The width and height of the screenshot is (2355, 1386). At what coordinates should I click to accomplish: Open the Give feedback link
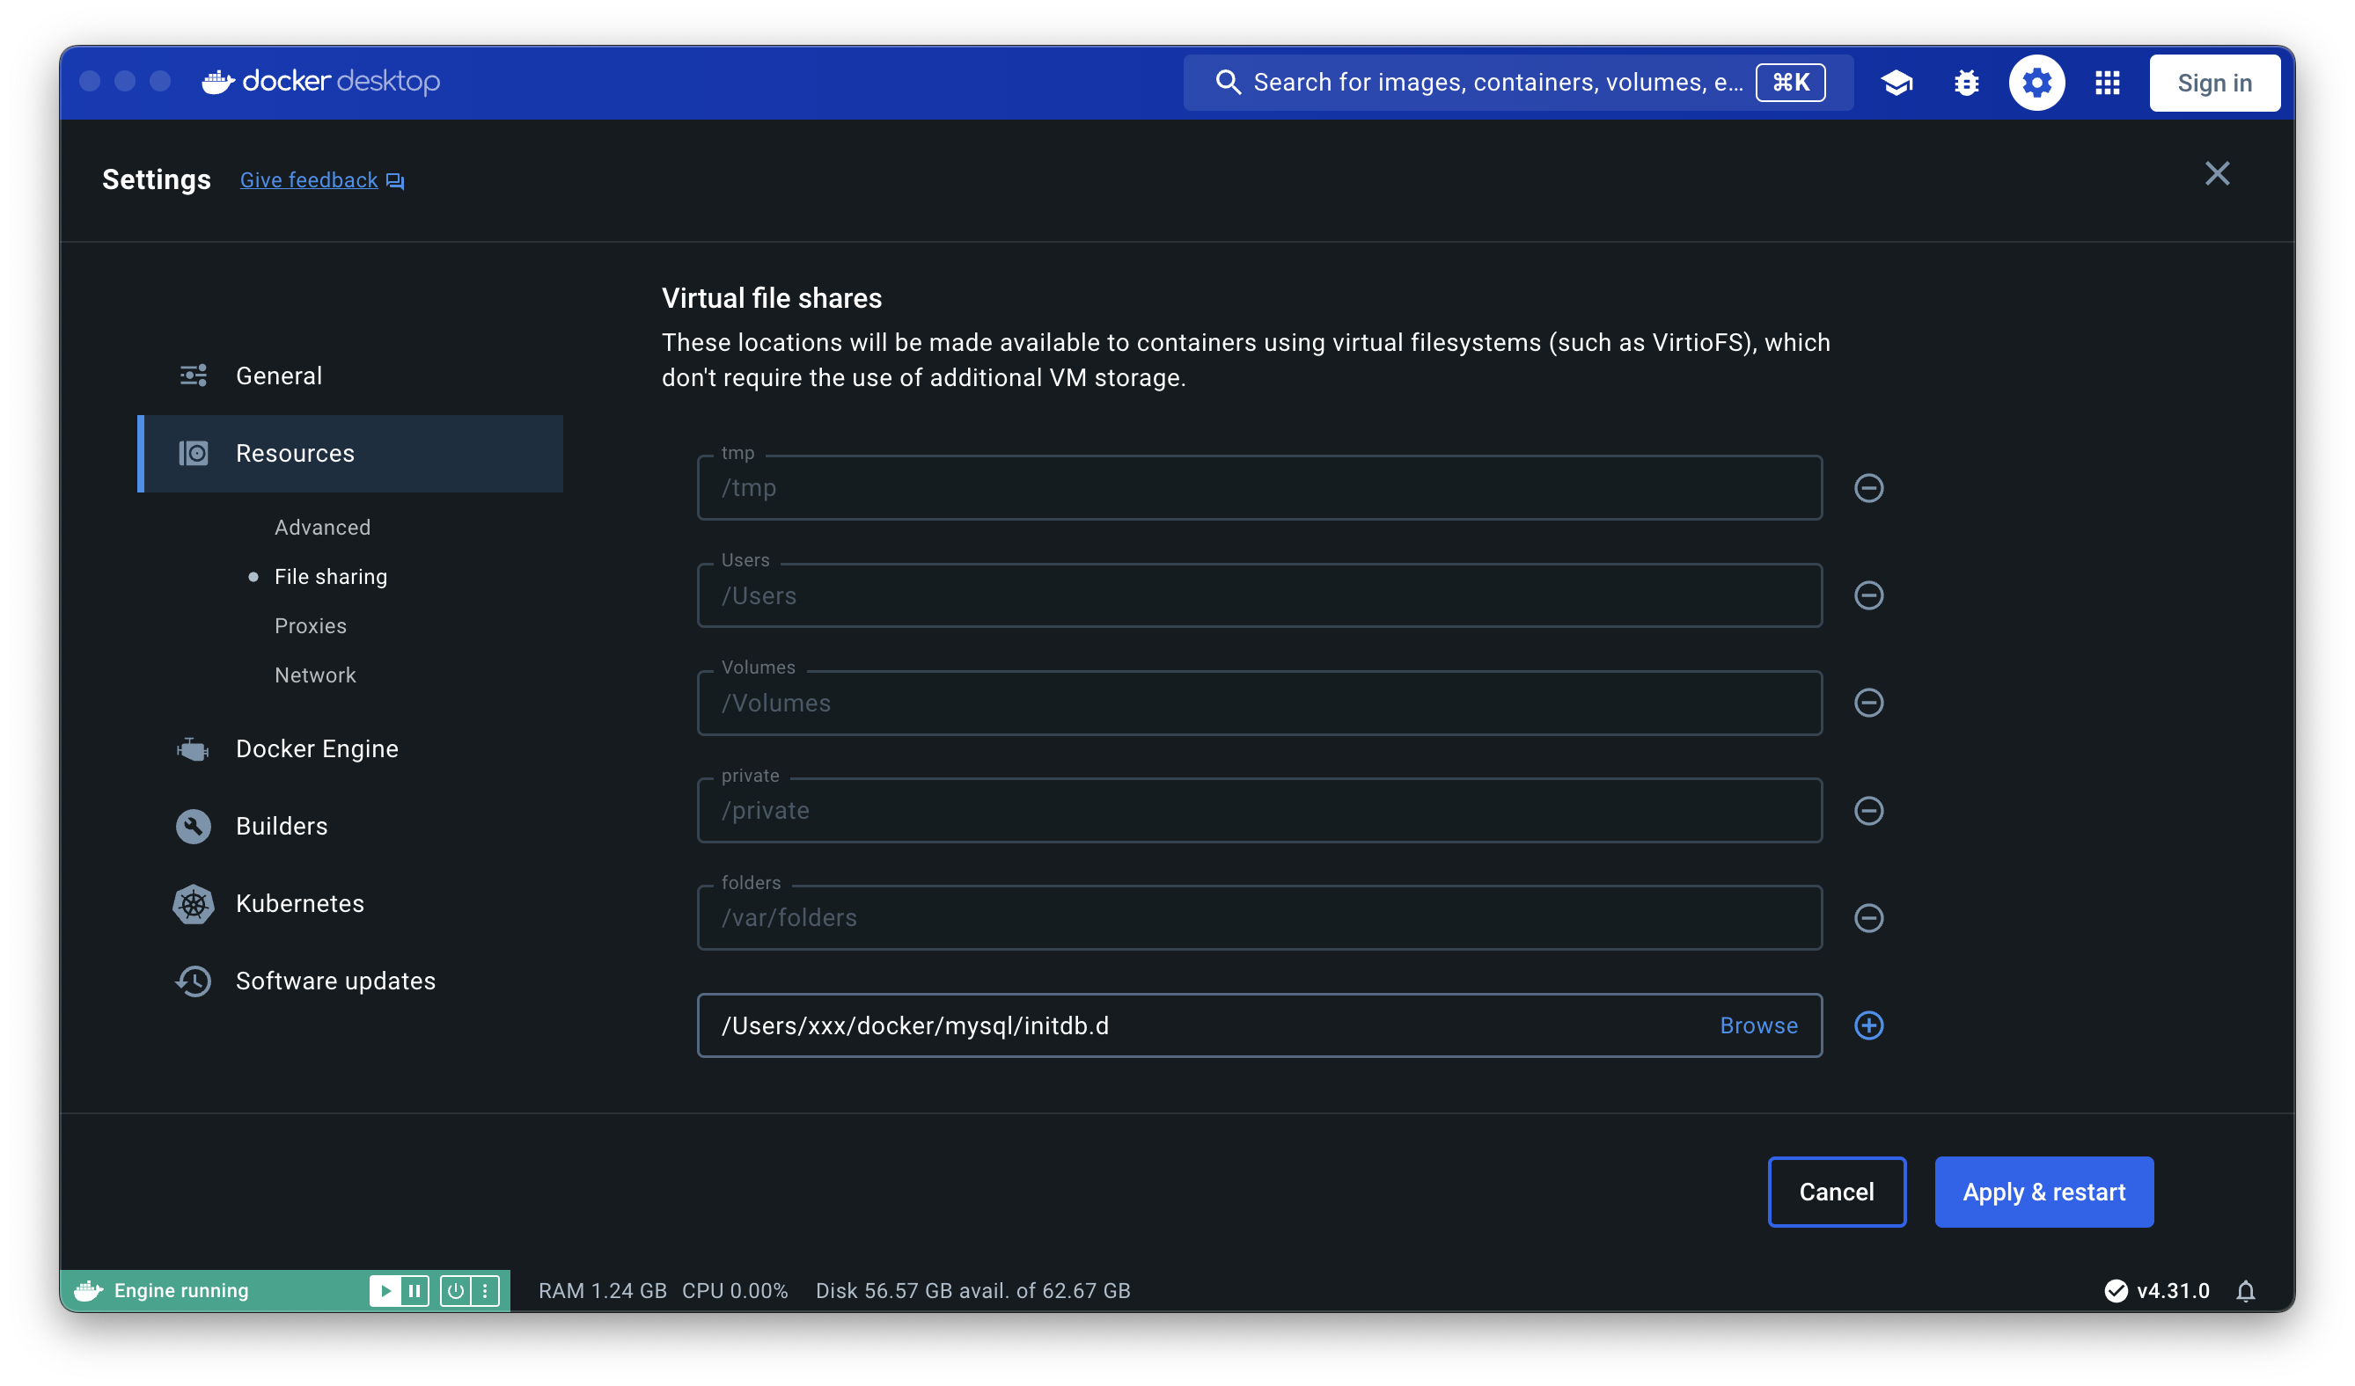[x=309, y=180]
